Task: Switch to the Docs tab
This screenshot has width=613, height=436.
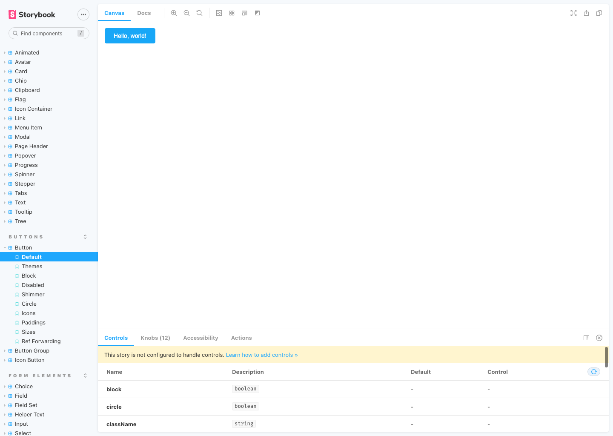Action: (x=144, y=13)
